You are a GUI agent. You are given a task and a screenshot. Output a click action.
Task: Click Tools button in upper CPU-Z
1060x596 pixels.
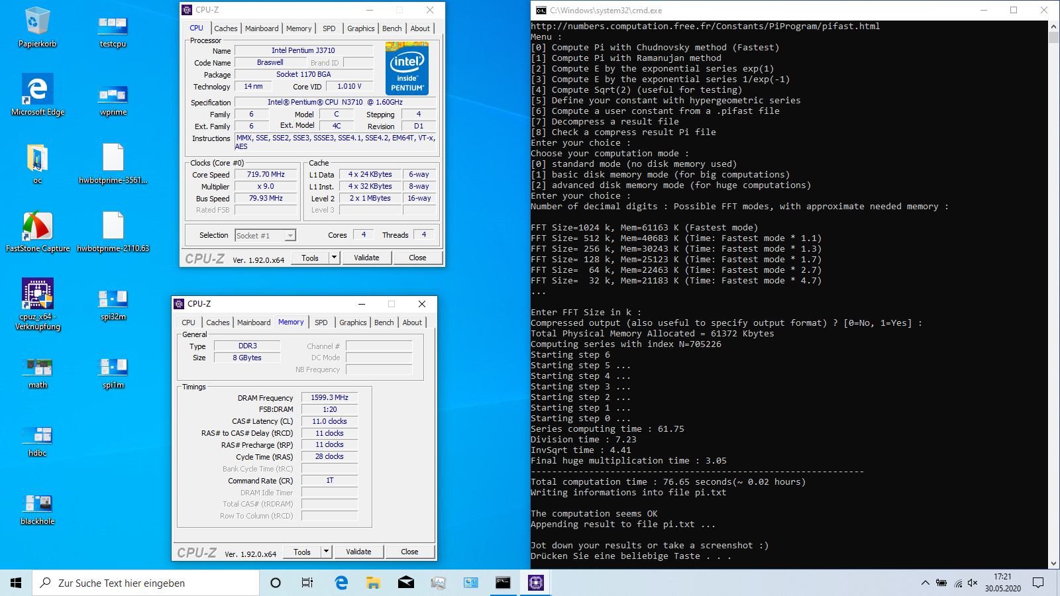(310, 258)
